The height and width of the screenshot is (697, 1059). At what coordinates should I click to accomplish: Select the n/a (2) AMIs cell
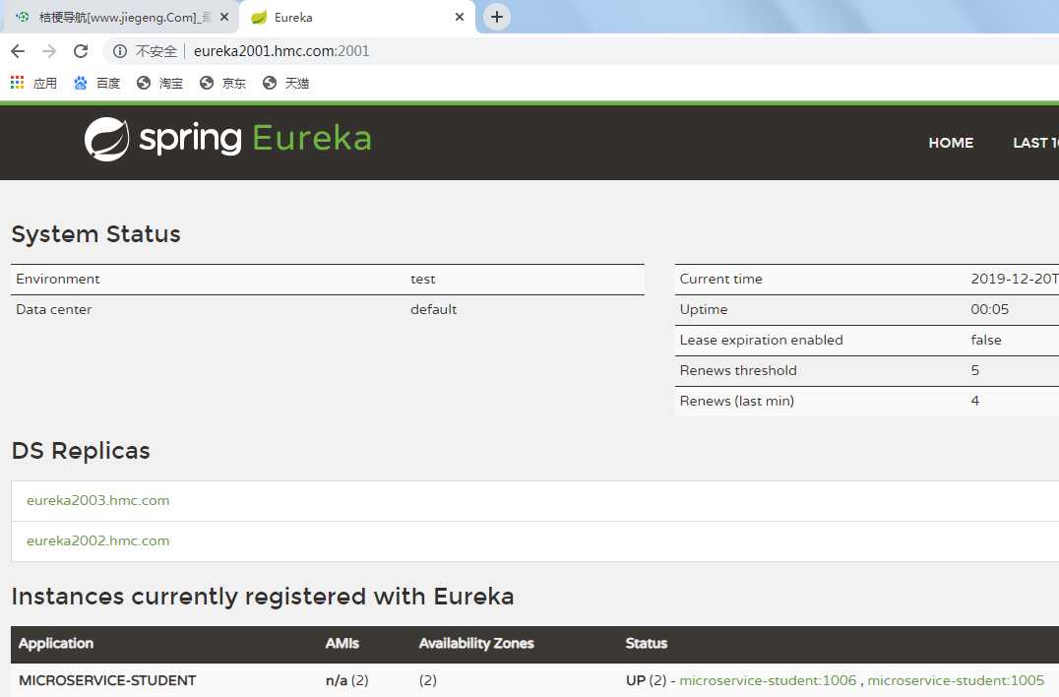pos(347,680)
